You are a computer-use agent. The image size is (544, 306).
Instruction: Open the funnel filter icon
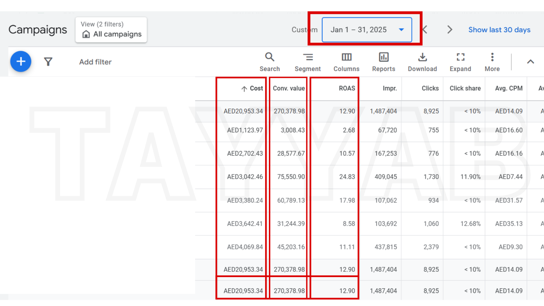[48, 62]
